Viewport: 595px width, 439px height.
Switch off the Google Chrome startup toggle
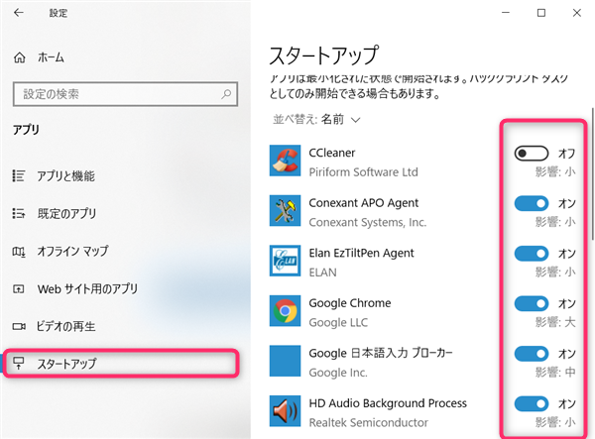click(532, 303)
